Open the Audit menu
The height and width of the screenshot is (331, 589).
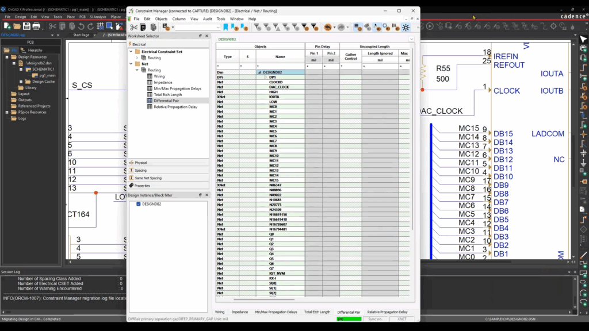point(207,19)
